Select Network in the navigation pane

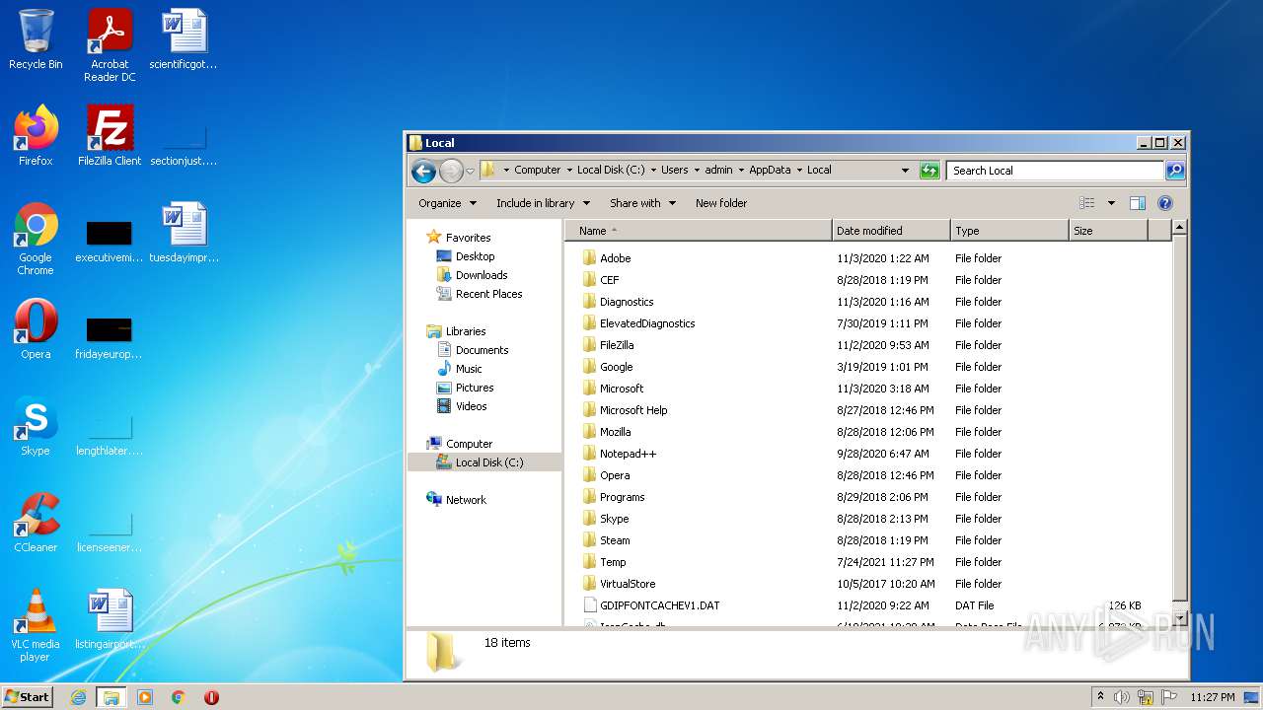[456, 500]
